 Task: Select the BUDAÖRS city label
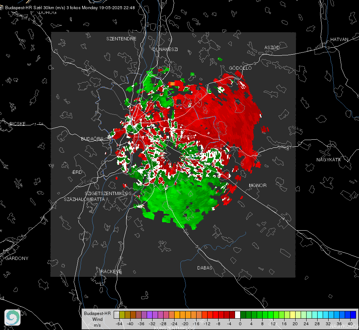click(92, 139)
